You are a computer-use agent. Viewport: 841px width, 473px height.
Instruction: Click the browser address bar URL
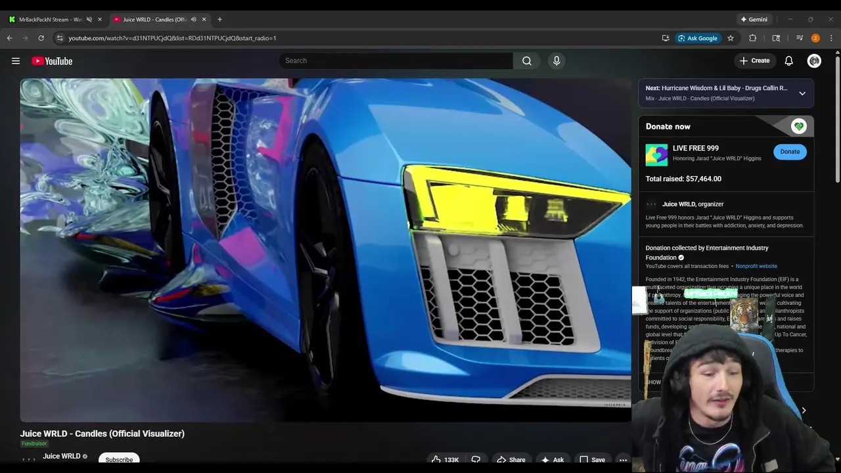[172, 38]
